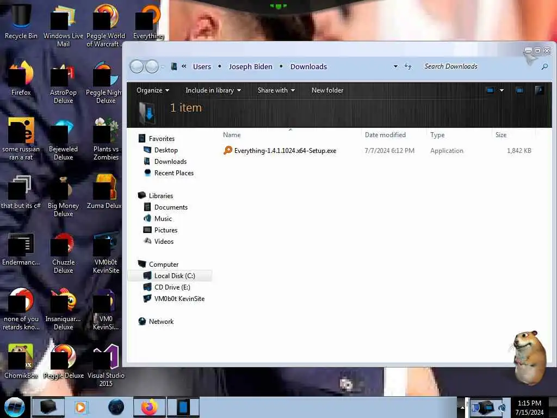Open Visual Studio 2015 desktop icon
Viewport: 557px width, 418px height.
(x=106, y=365)
